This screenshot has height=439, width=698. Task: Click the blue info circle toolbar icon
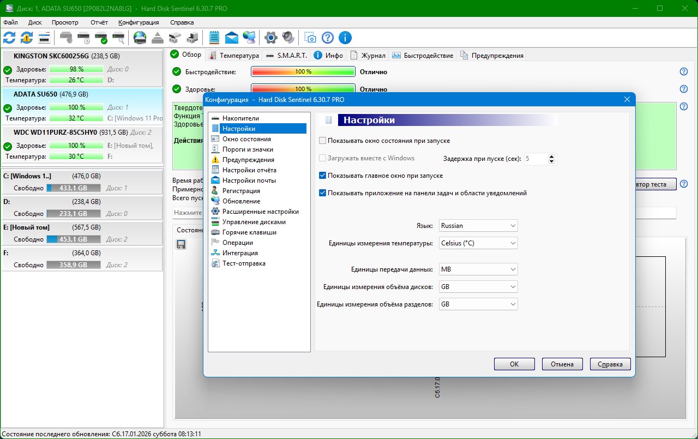[345, 38]
